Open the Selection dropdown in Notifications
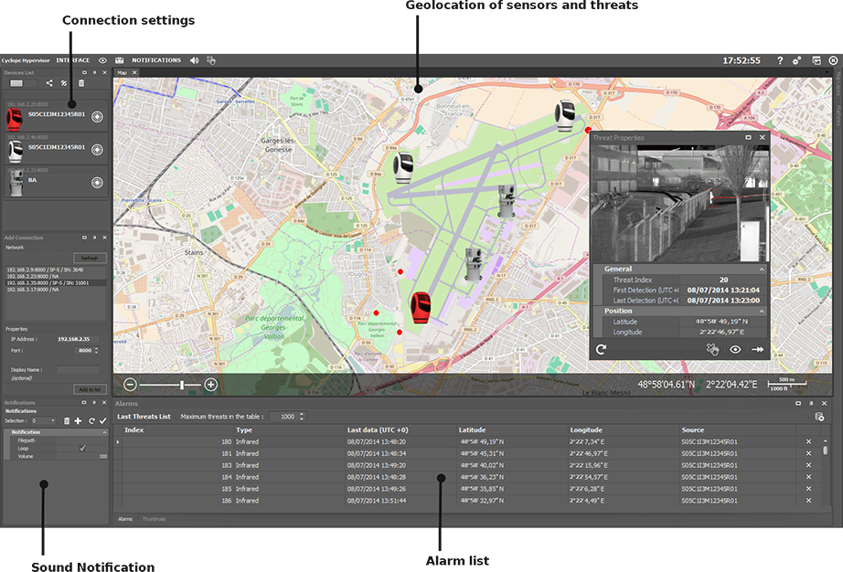Image resolution: width=843 pixels, height=572 pixels. (x=43, y=421)
